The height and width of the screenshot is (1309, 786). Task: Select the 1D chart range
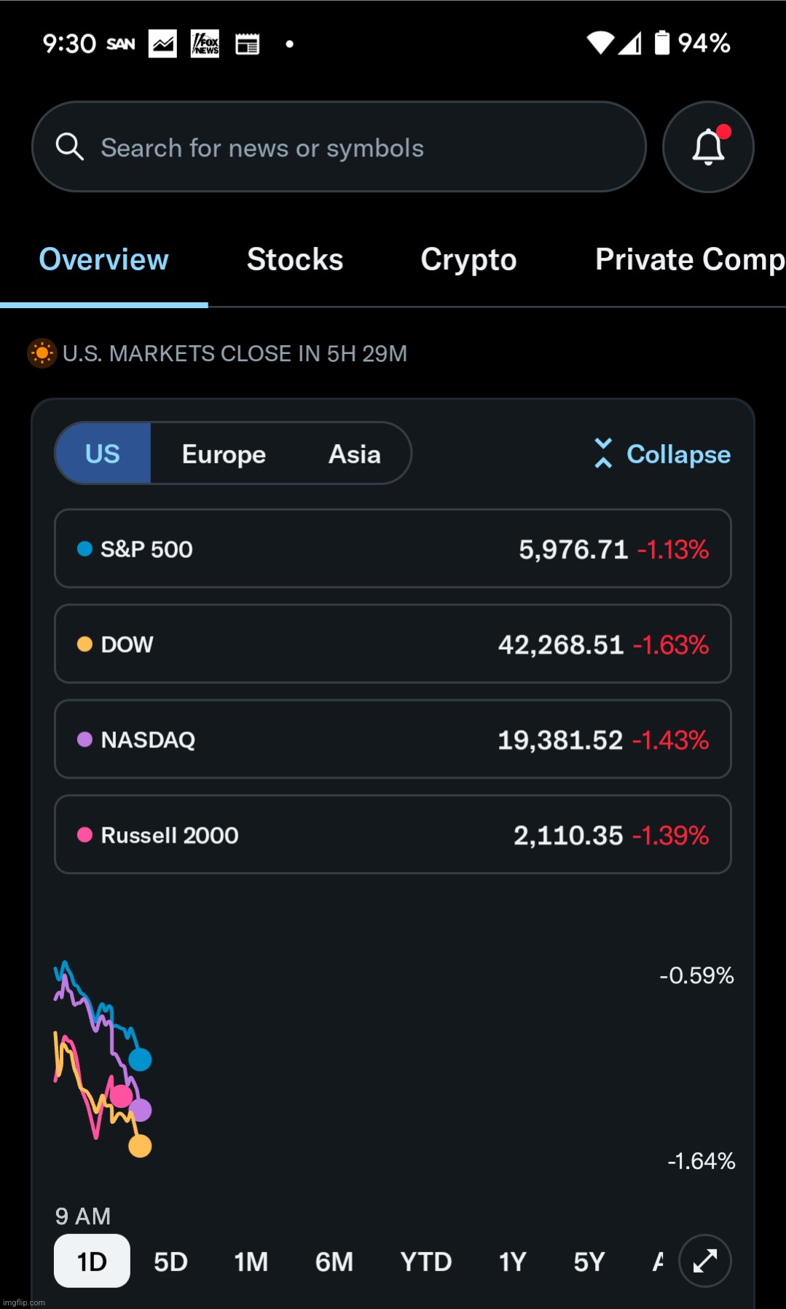pos(92,1261)
